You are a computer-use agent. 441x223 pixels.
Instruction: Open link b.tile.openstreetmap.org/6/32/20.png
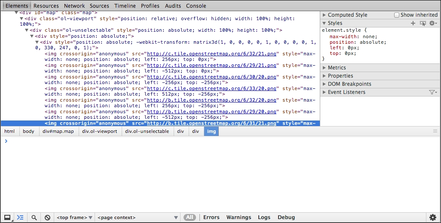(x=211, y=100)
